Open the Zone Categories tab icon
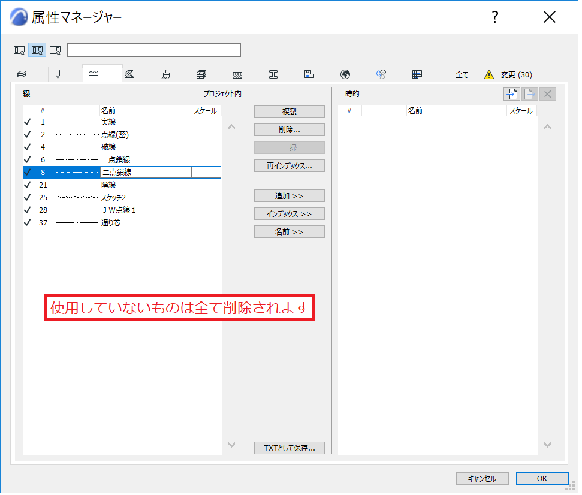 coord(309,74)
